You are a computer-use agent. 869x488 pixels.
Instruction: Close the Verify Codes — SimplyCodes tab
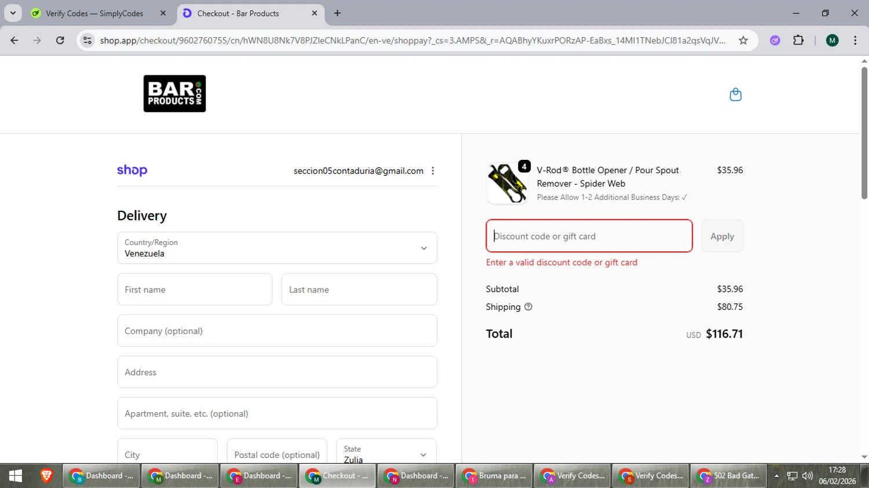click(163, 13)
